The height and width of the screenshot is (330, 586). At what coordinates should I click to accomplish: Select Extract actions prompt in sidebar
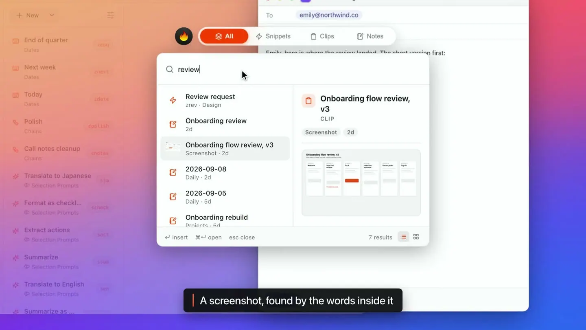pos(62,234)
